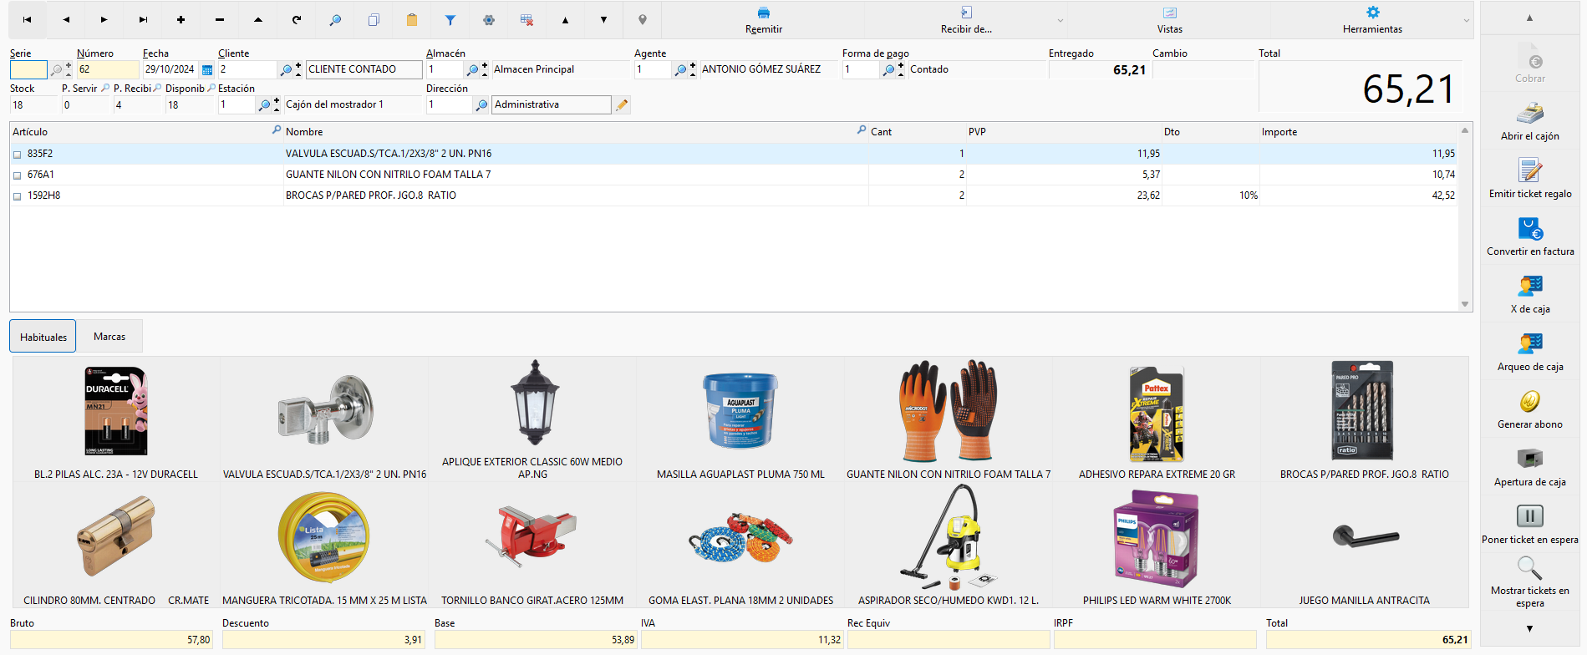Tick the checkbox for article 1592H8
Viewport: 1587px width, 655px height.
pyautogui.click(x=18, y=196)
